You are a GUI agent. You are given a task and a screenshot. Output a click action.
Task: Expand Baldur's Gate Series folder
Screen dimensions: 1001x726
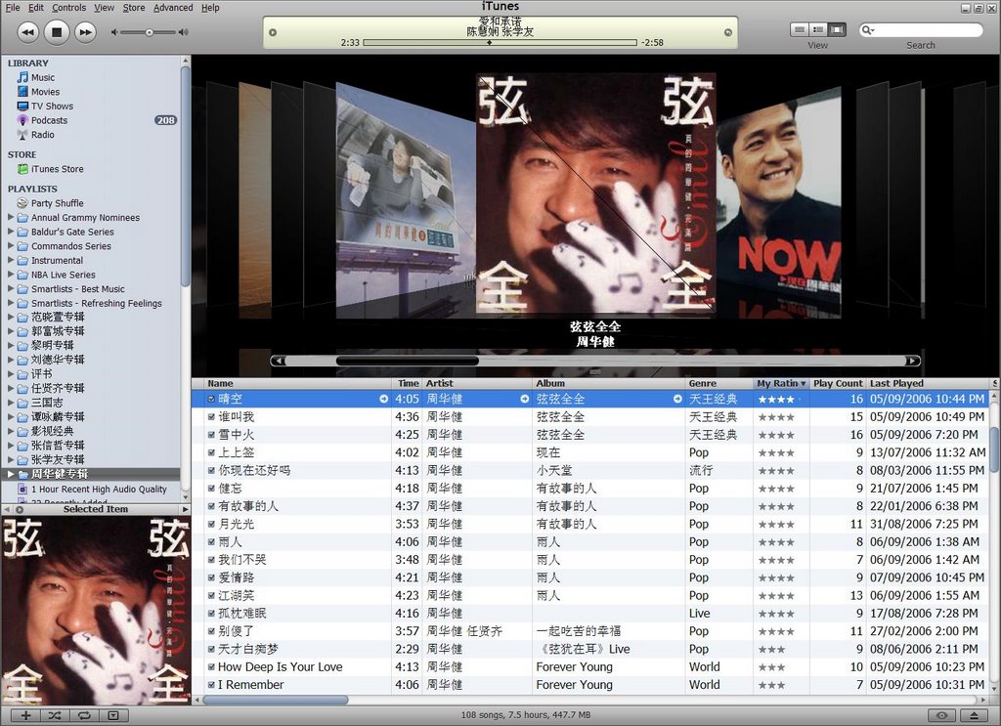(10, 232)
